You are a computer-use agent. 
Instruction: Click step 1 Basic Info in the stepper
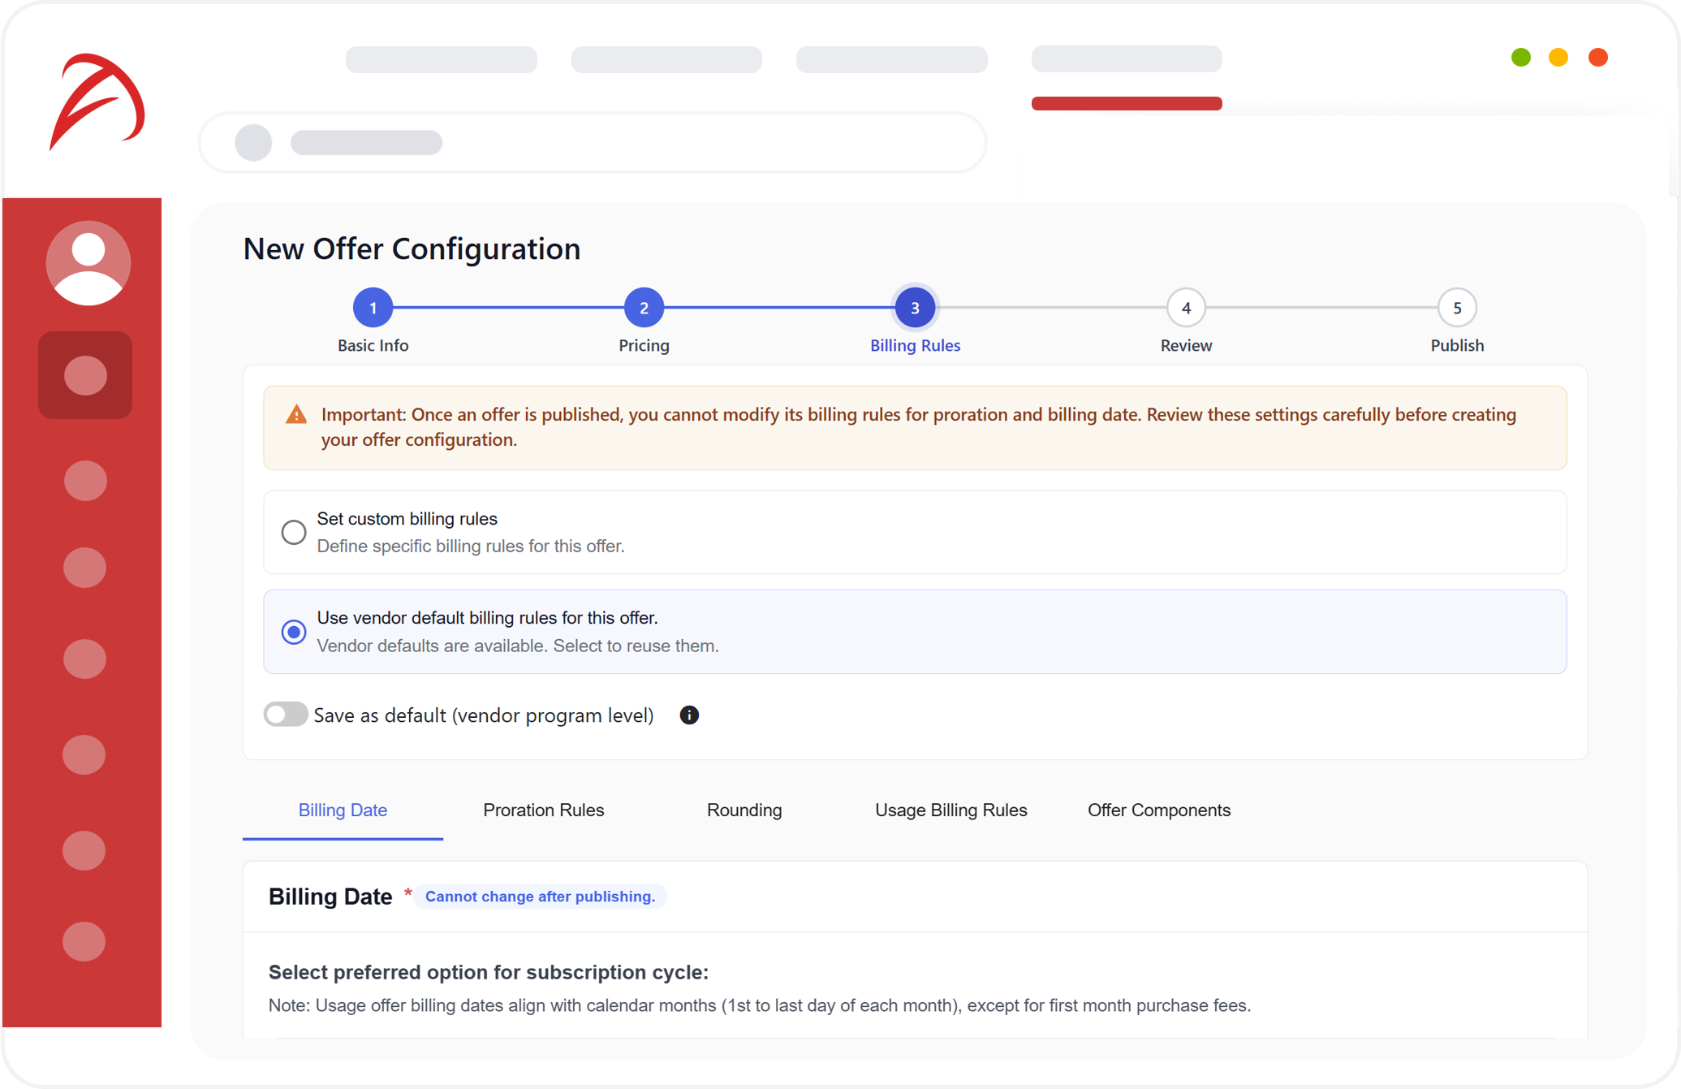tap(373, 307)
